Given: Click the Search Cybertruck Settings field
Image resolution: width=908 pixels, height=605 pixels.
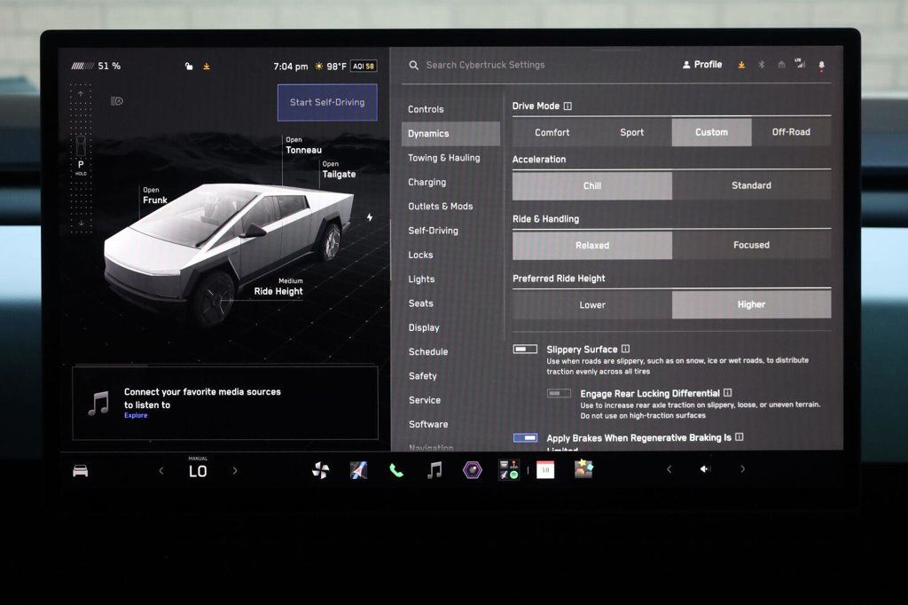Looking at the screenshot, I should 485,65.
